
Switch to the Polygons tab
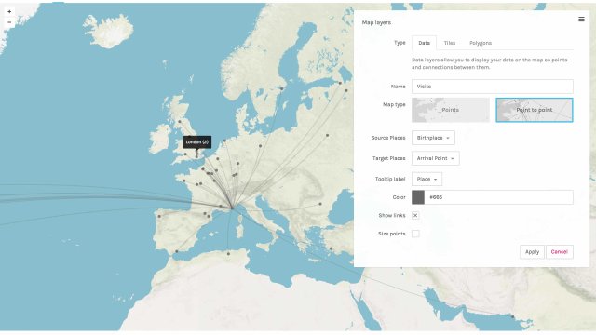(x=481, y=43)
